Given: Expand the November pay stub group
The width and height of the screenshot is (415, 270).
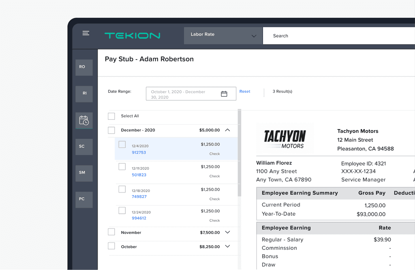Looking at the screenshot, I should click(x=228, y=232).
